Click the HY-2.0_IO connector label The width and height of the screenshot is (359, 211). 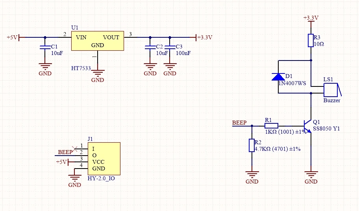pyautogui.click(x=102, y=178)
